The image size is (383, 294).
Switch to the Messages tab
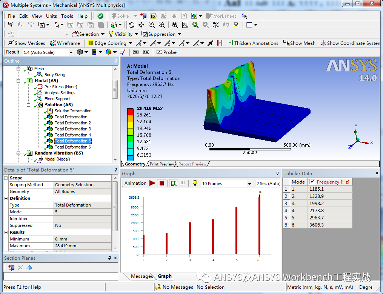pyautogui.click(x=142, y=276)
